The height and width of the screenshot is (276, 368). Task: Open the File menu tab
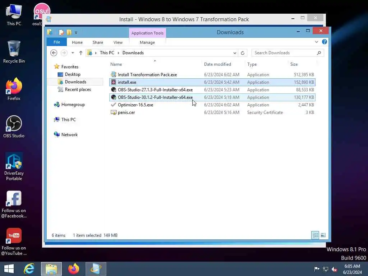[x=56, y=42]
